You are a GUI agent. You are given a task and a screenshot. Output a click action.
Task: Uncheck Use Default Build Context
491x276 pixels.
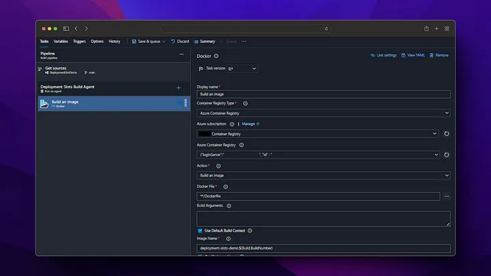(x=200, y=230)
